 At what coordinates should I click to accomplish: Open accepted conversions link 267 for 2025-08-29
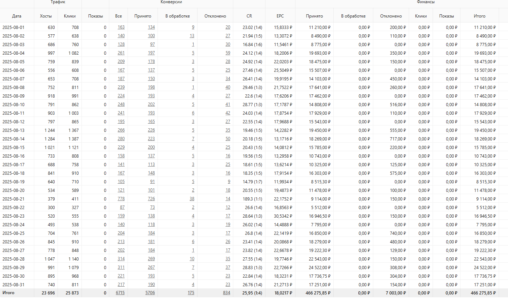151,267
